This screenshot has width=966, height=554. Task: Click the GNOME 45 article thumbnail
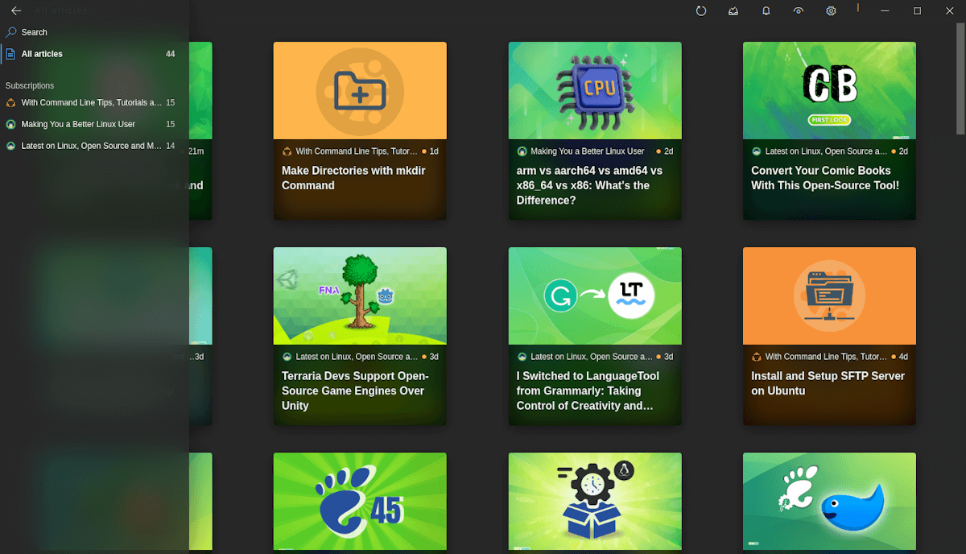359,501
